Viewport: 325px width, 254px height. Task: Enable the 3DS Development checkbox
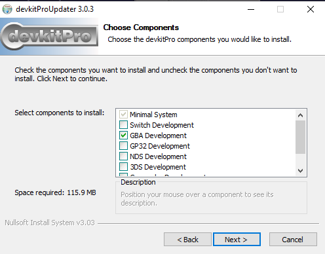pyautogui.click(x=123, y=167)
